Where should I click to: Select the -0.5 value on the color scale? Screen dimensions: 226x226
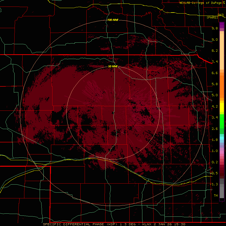coord(214,173)
